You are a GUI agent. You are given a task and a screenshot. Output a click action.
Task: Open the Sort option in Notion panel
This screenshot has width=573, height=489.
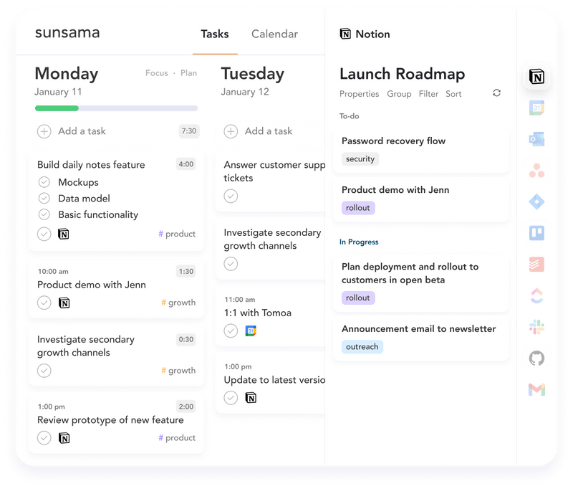point(453,94)
